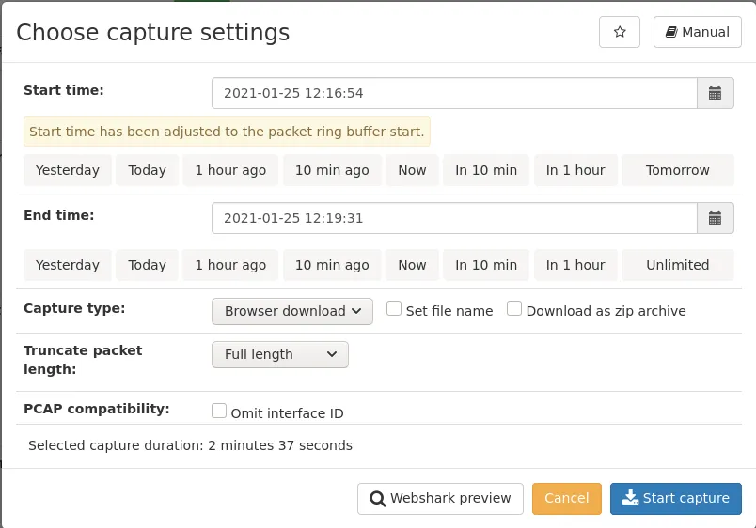Click into the Start time text field

454,93
